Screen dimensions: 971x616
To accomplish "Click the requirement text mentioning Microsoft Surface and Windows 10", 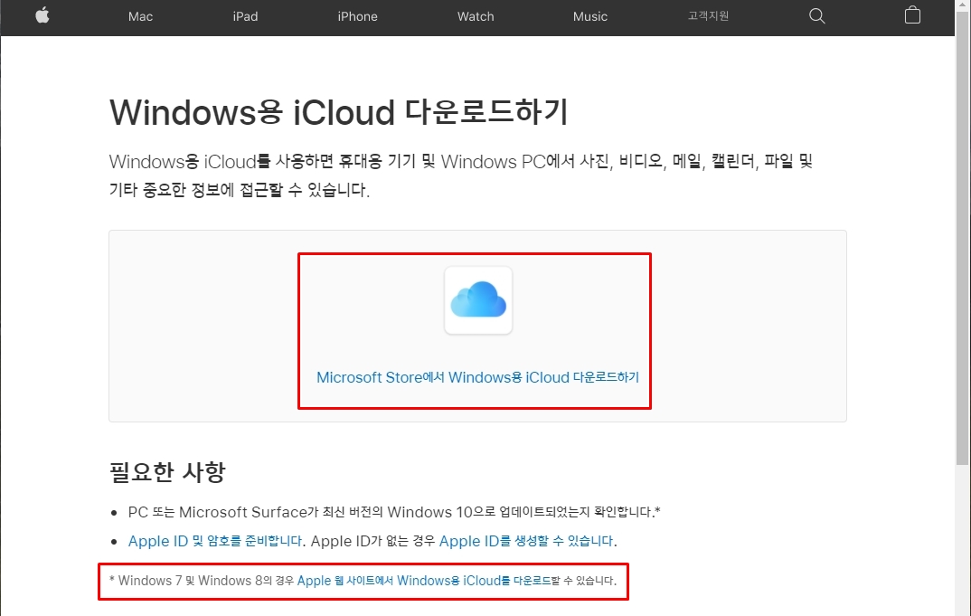I will pos(394,512).
